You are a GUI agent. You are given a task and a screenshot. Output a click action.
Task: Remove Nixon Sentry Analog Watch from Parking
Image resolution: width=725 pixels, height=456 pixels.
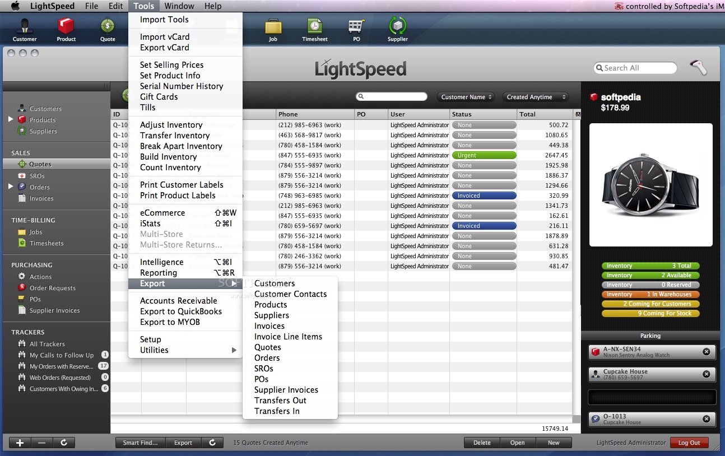click(707, 352)
